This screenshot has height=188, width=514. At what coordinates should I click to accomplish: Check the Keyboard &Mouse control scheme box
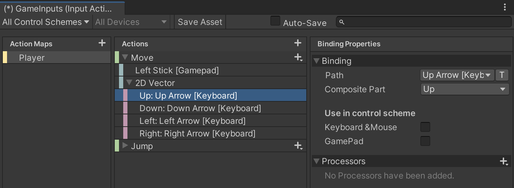coord(425,127)
